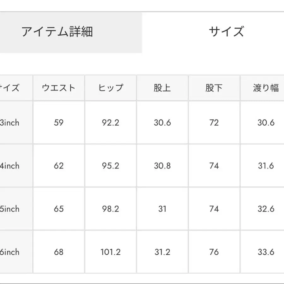The height and width of the screenshot is (284, 284).
Task: Click the waist value 59 for 3inch
Action: tap(58, 123)
